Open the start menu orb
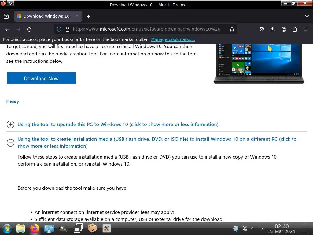 [7, 229]
